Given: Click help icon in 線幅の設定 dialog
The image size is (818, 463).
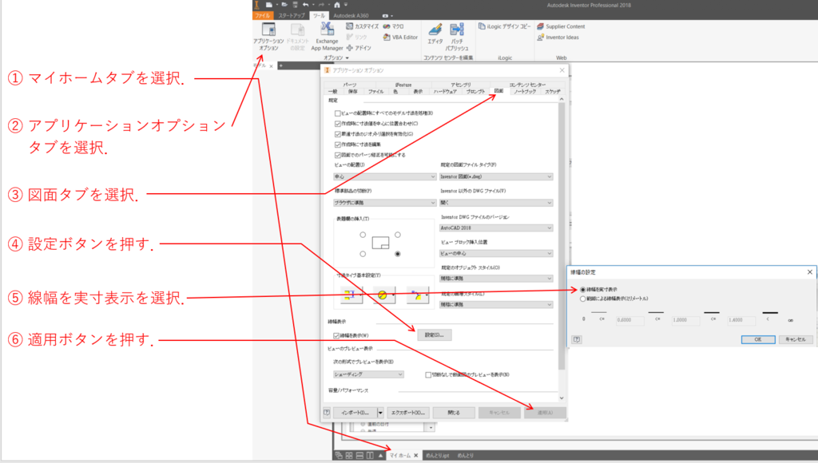Looking at the screenshot, I should pos(577,339).
